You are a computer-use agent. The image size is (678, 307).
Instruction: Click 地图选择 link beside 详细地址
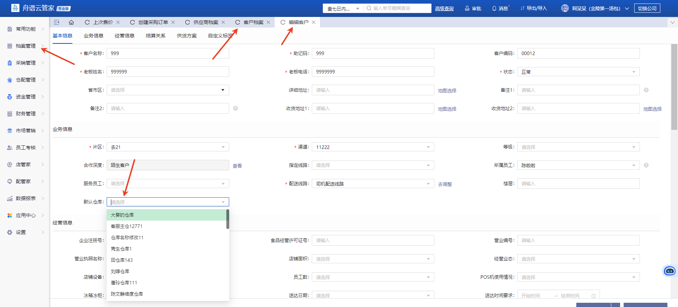click(447, 91)
